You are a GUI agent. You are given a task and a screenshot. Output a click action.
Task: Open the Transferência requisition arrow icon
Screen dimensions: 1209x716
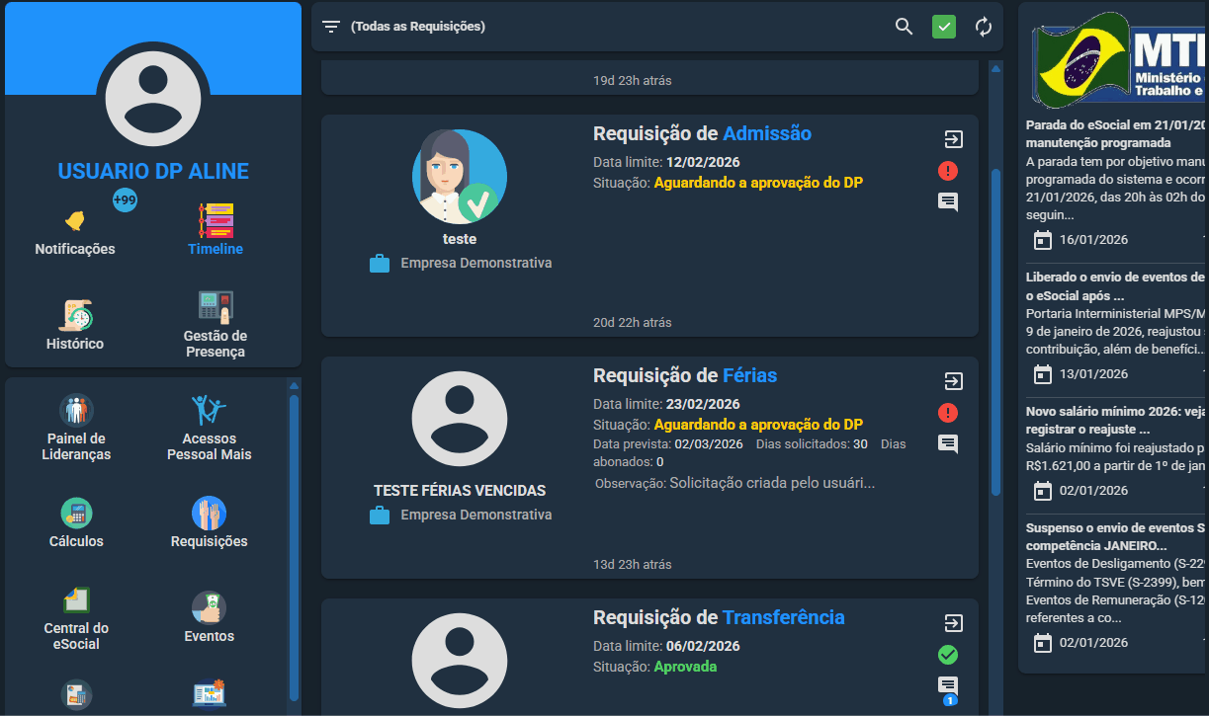click(953, 623)
